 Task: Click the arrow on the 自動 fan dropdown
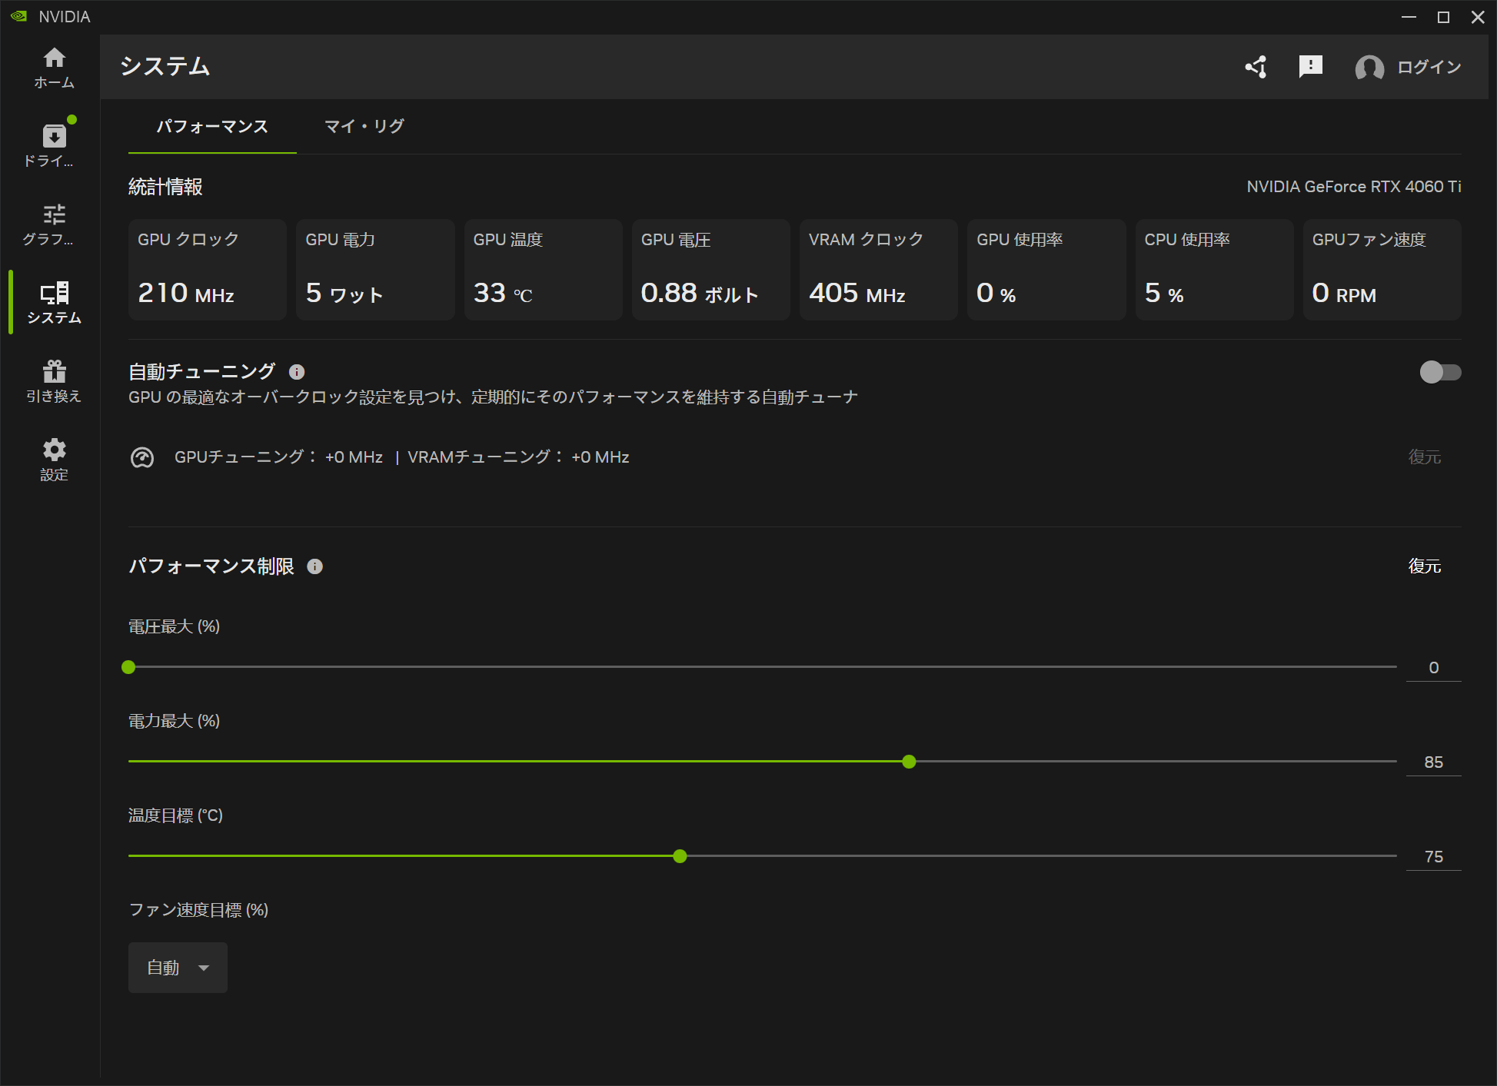204,968
